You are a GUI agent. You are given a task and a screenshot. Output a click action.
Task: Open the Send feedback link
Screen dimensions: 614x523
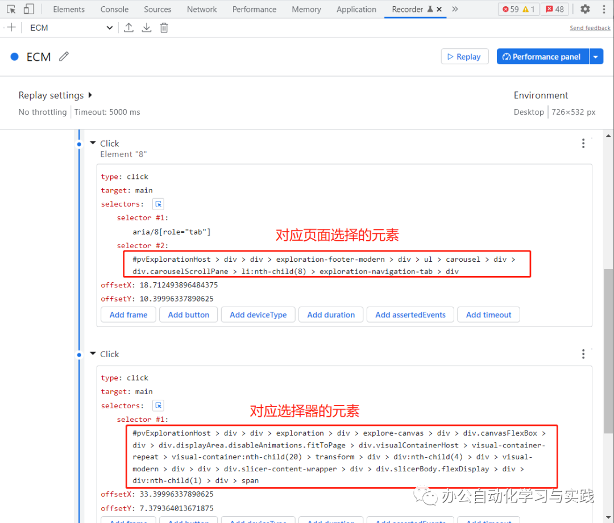click(x=590, y=28)
